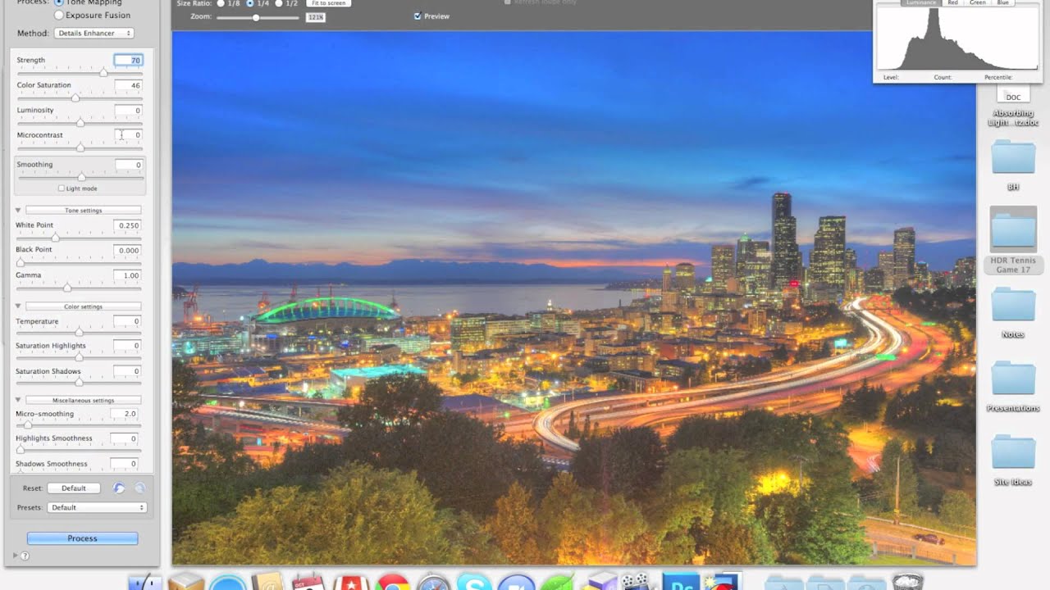Image resolution: width=1050 pixels, height=590 pixels.
Task: Open the Presets Default dropdown
Action: pos(96,507)
